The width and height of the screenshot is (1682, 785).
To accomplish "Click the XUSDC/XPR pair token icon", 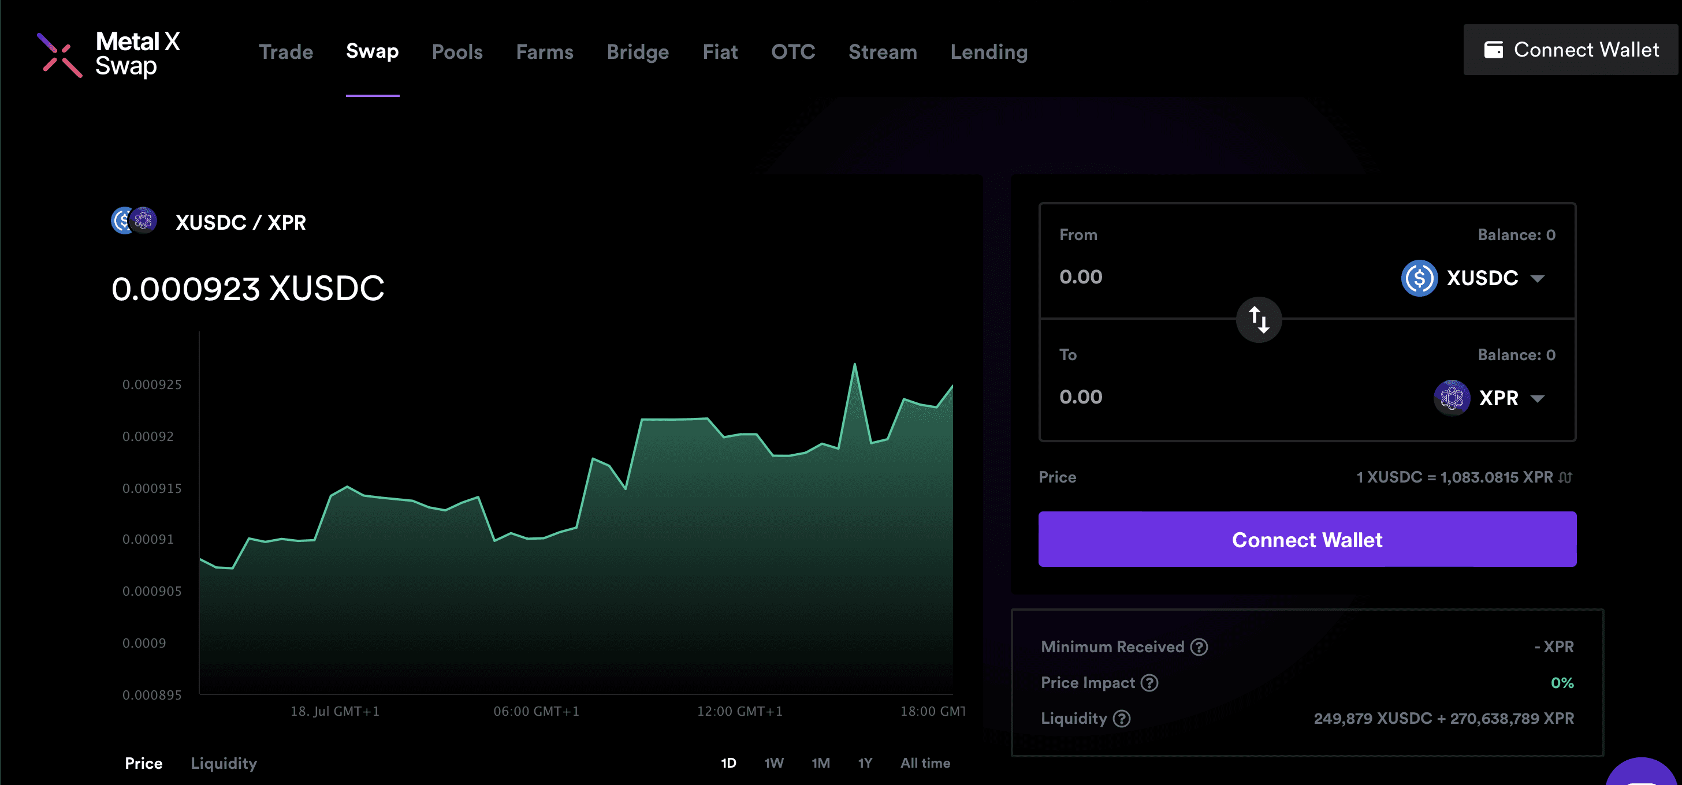I will pos(134,221).
